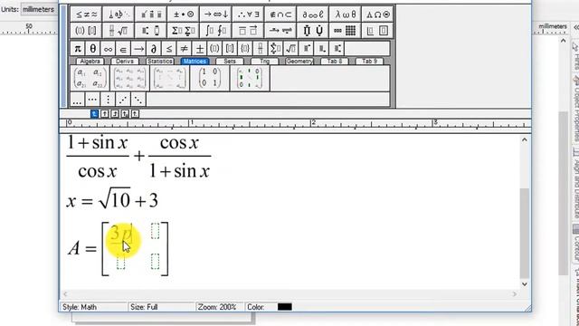Open the Units dropdown in CorelDRAW
The width and height of the screenshot is (579, 326).
tap(38, 9)
